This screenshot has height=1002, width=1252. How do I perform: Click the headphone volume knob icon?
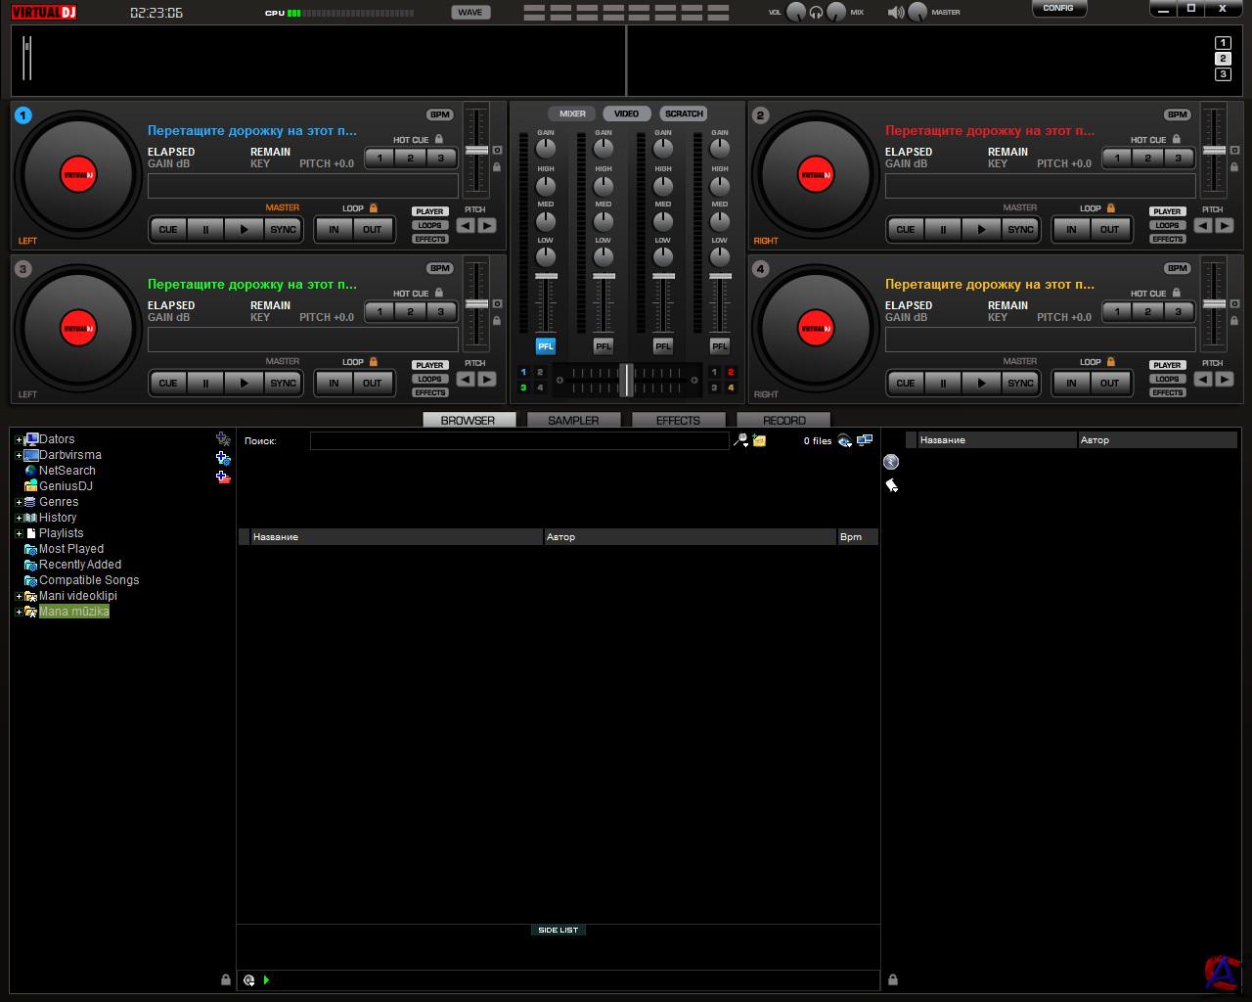pos(816,13)
